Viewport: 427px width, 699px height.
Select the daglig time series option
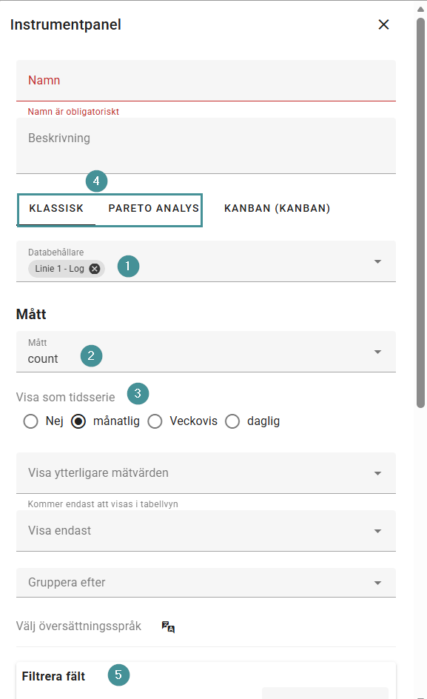click(232, 421)
